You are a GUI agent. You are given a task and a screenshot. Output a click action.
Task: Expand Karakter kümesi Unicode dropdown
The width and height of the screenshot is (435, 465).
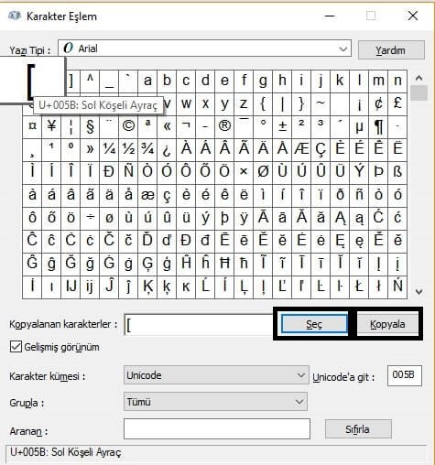point(216,375)
